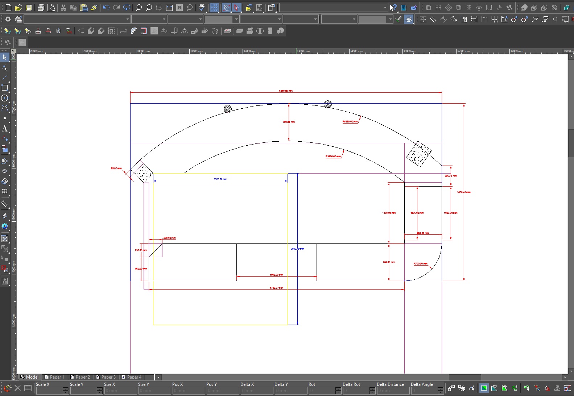Open Print Preview icon
This screenshot has width=574, height=396.
[51, 8]
